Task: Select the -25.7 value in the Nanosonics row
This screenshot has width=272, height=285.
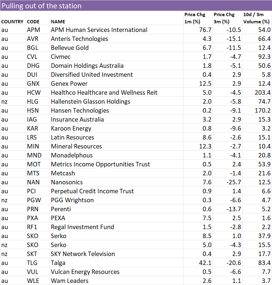Action: tap(234, 182)
